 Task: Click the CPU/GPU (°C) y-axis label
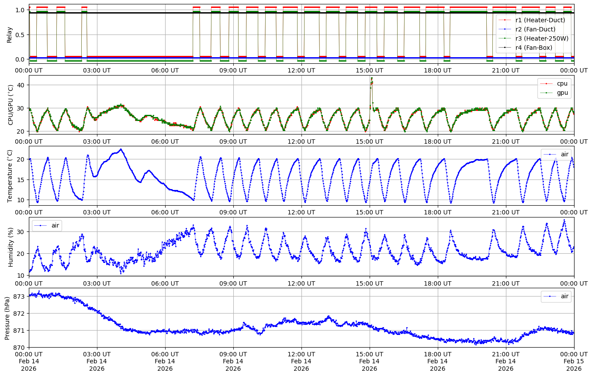[11, 105]
